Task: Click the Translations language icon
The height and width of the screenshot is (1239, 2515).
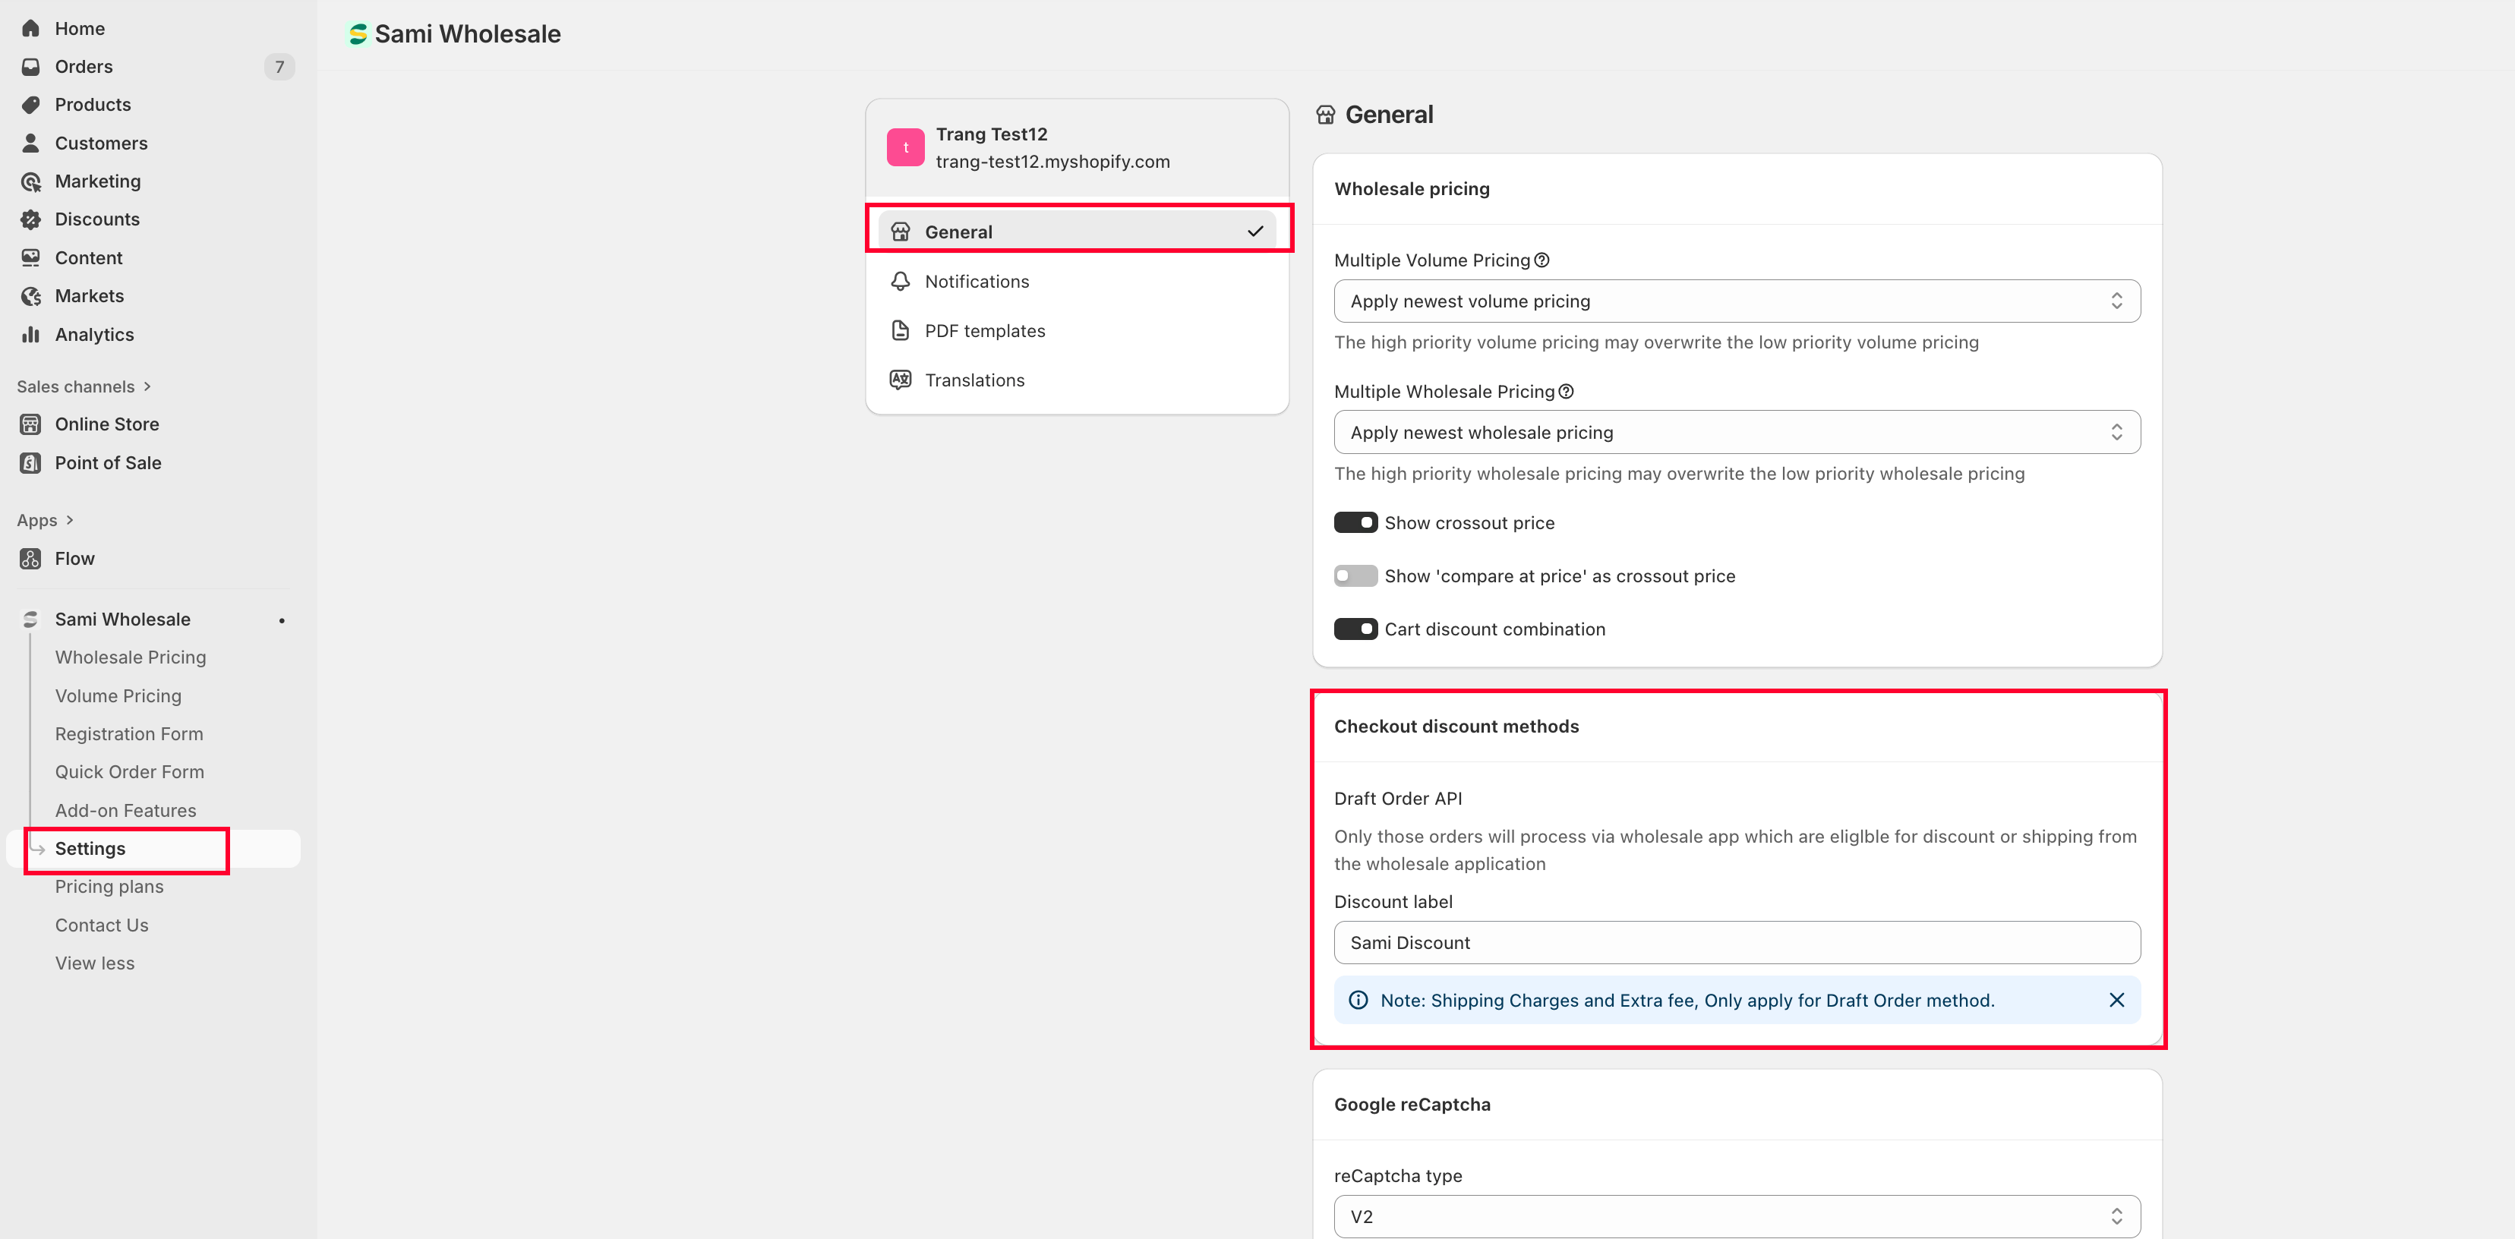Action: (899, 379)
